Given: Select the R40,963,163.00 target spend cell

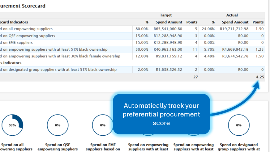Looking at the screenshot, I should (x=168, y=49).
